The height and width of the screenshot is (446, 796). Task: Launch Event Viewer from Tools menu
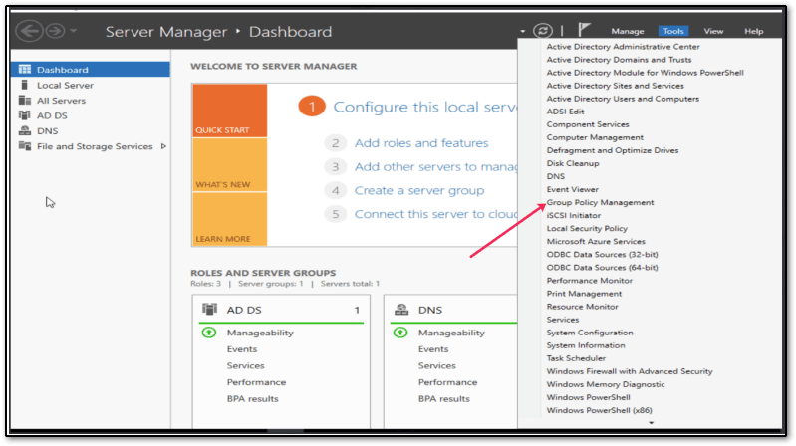tap(572, 189)
